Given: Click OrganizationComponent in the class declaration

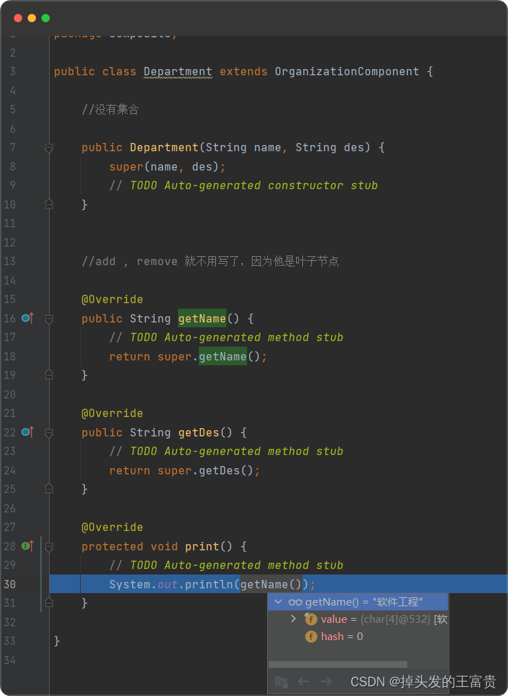Looking at the screenshot, I should pos(347,72).
